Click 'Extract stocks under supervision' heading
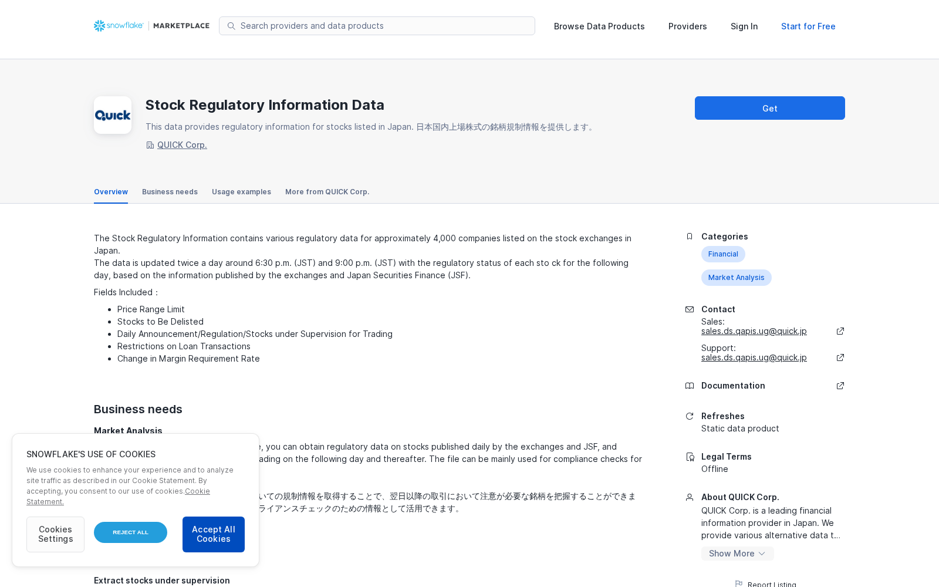 point(162,581)
